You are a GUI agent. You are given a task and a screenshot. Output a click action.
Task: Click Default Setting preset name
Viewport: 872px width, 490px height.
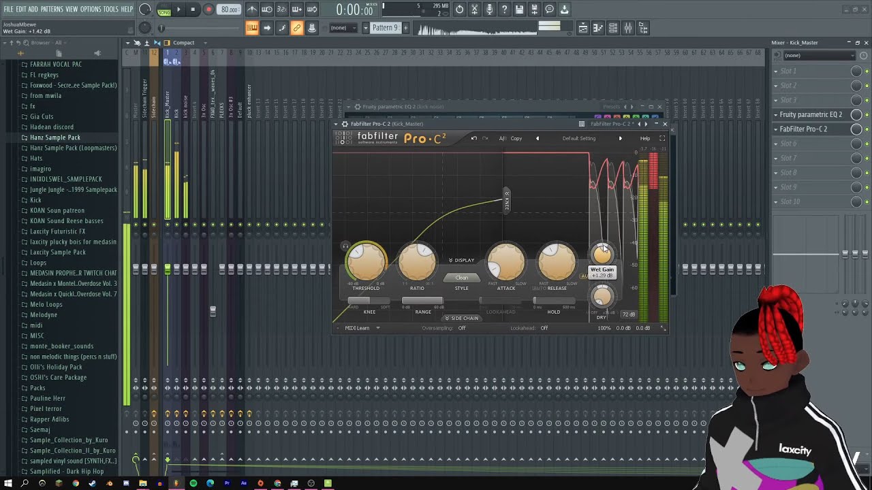579,139
